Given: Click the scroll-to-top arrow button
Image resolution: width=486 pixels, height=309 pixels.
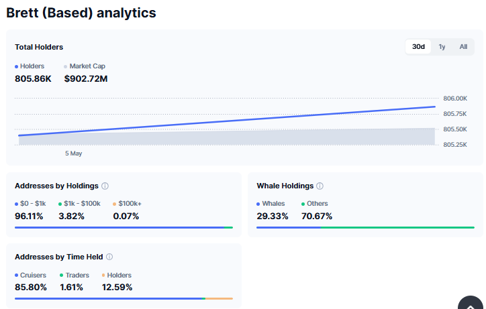Looking at the screenshot, I should click(x=470, y=304).
